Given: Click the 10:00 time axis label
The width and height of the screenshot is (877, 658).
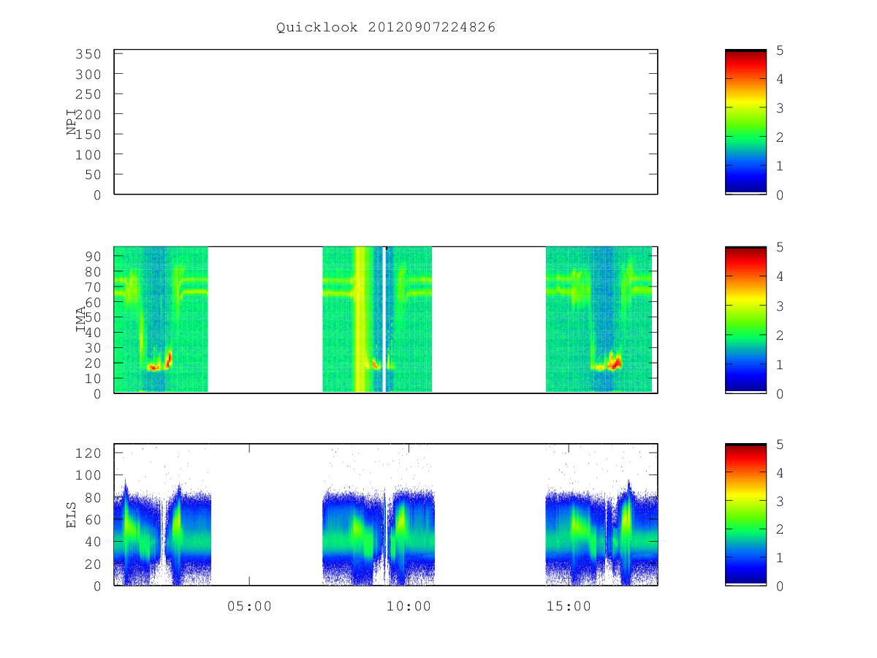Looking at the screenshot, I should point(409,606).
